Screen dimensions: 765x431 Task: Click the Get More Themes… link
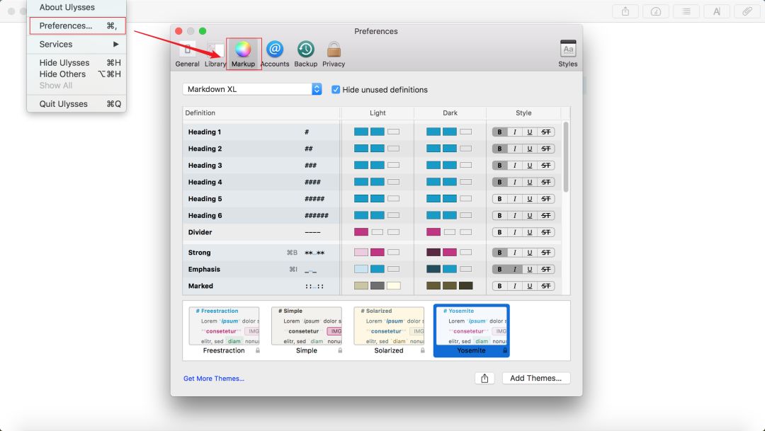pos(214,379)
